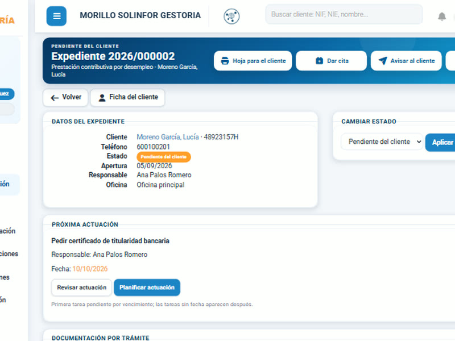Click the DOCUMENTACIÓN POR TRÁMITE heading
The image size is (455, 341).
(101, 338)
